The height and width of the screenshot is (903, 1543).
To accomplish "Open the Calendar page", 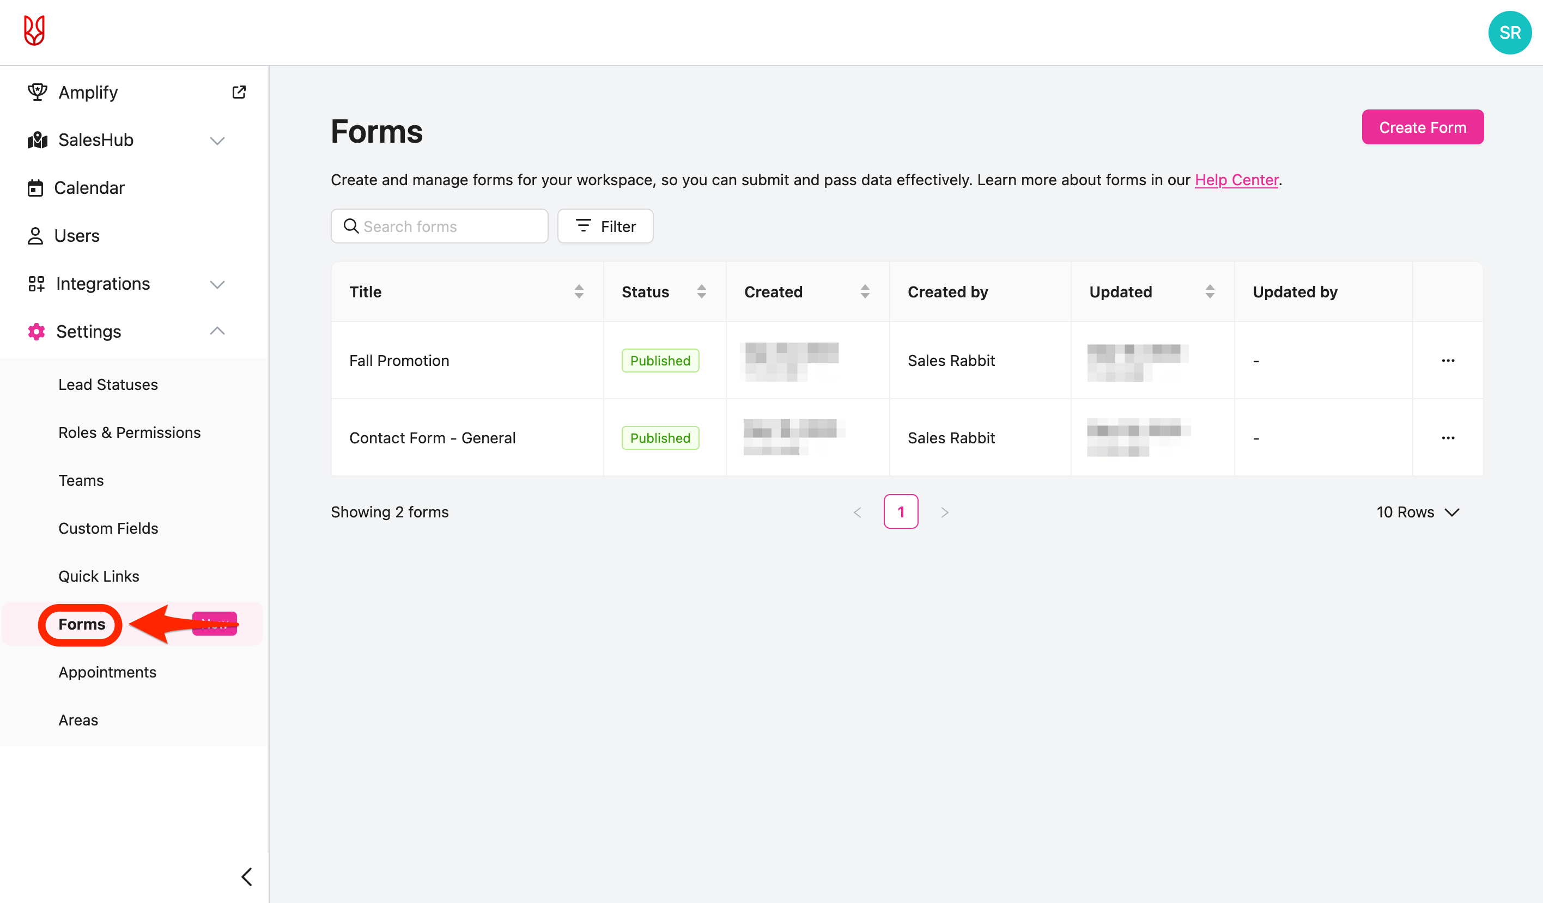I will (x=89, y=188).
